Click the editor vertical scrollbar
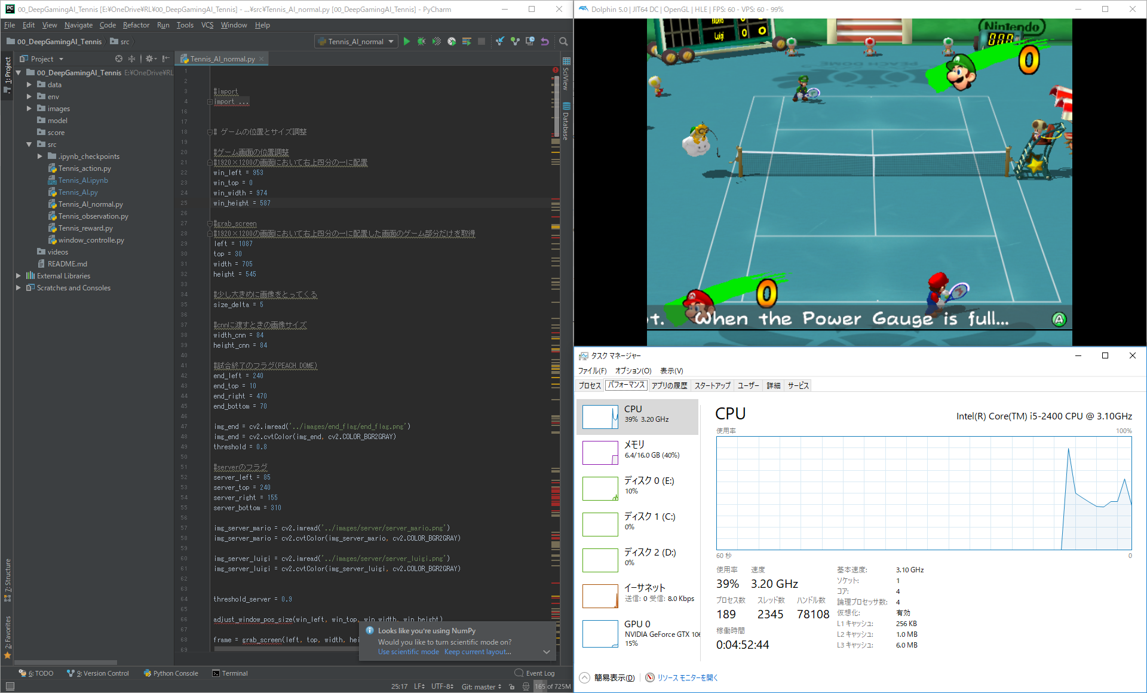The height and width of the screenshot is (693, 1147). (x=556, y=108)
